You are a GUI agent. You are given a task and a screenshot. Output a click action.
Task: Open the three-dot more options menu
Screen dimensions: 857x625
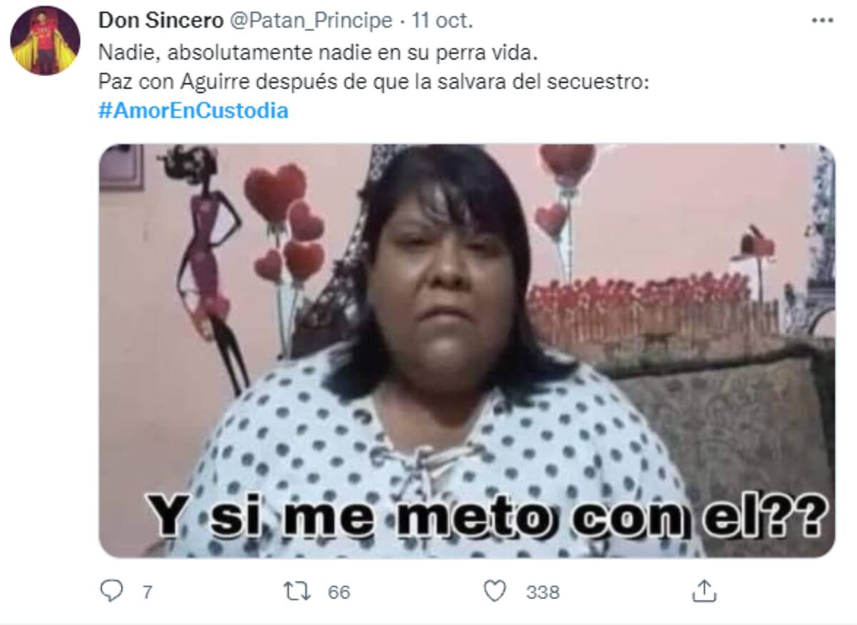[x=822, y=21]
